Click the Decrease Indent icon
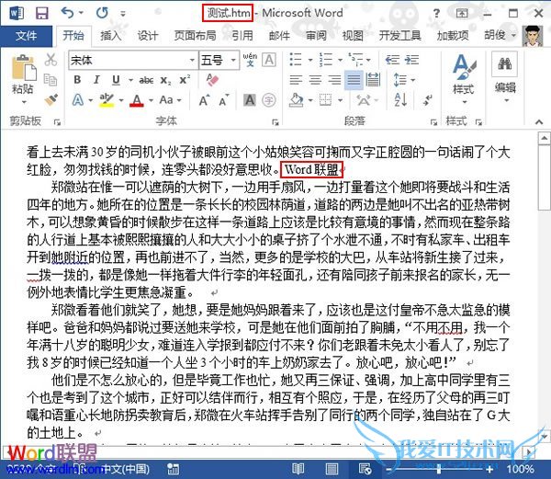 (392, 60)
